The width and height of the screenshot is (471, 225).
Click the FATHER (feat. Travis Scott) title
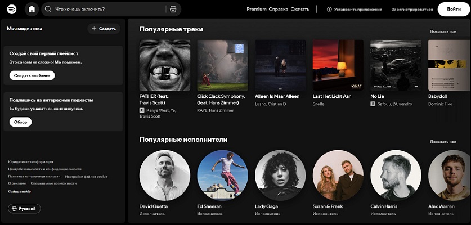coord(155,100)
